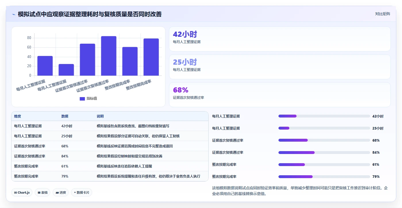Click the description about 系统提醒和责任升级有效
The width and height of the screenshot is (402, 208).
tap(149, 176)
